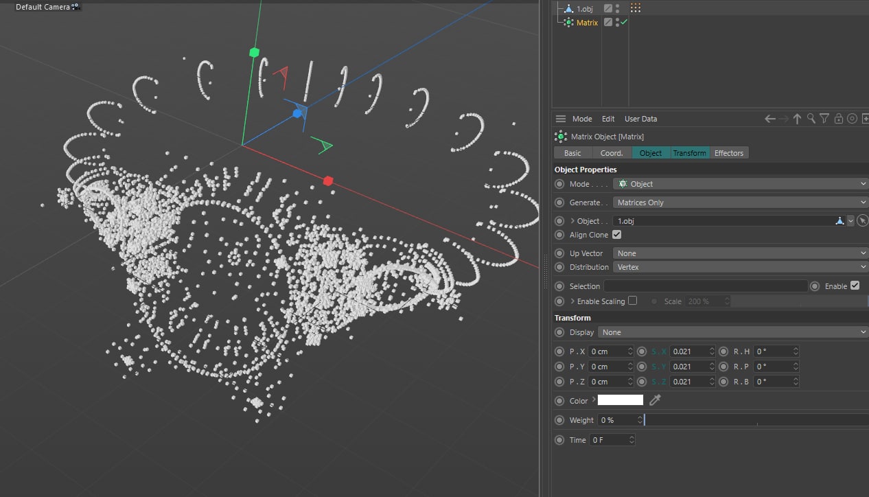Click the red X-axis handle in viewport
This screenshot has width=869, height=497.
tap(328, 181)
